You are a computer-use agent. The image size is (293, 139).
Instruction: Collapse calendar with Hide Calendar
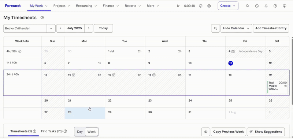236,28
